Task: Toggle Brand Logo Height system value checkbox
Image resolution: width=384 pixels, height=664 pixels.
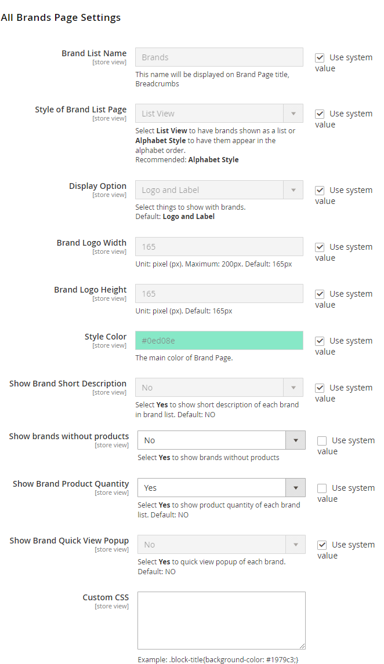Action: pyautogui.click(x=320, y=294)
